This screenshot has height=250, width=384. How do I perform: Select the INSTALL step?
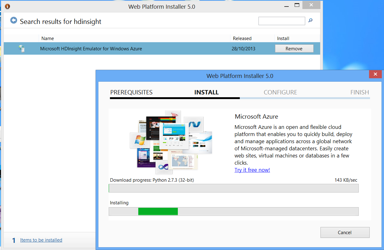(206, 92)
